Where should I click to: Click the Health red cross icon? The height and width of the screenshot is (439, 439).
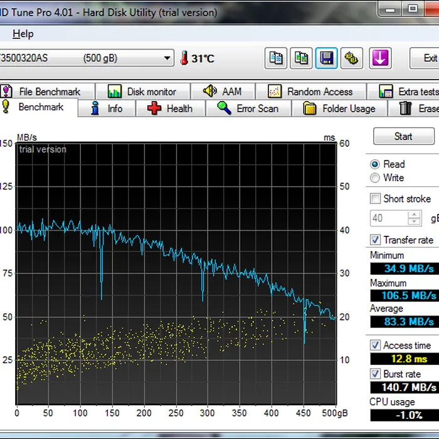point(154,108)
